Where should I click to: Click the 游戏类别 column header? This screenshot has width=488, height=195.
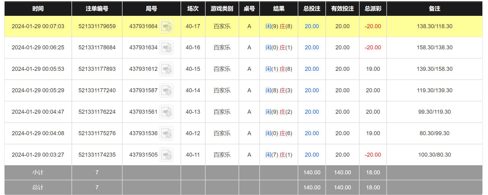(222, 9)
